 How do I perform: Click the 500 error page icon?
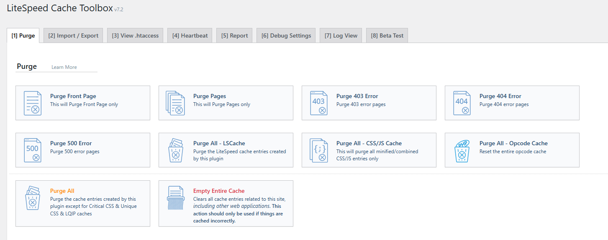coord(33,150)
